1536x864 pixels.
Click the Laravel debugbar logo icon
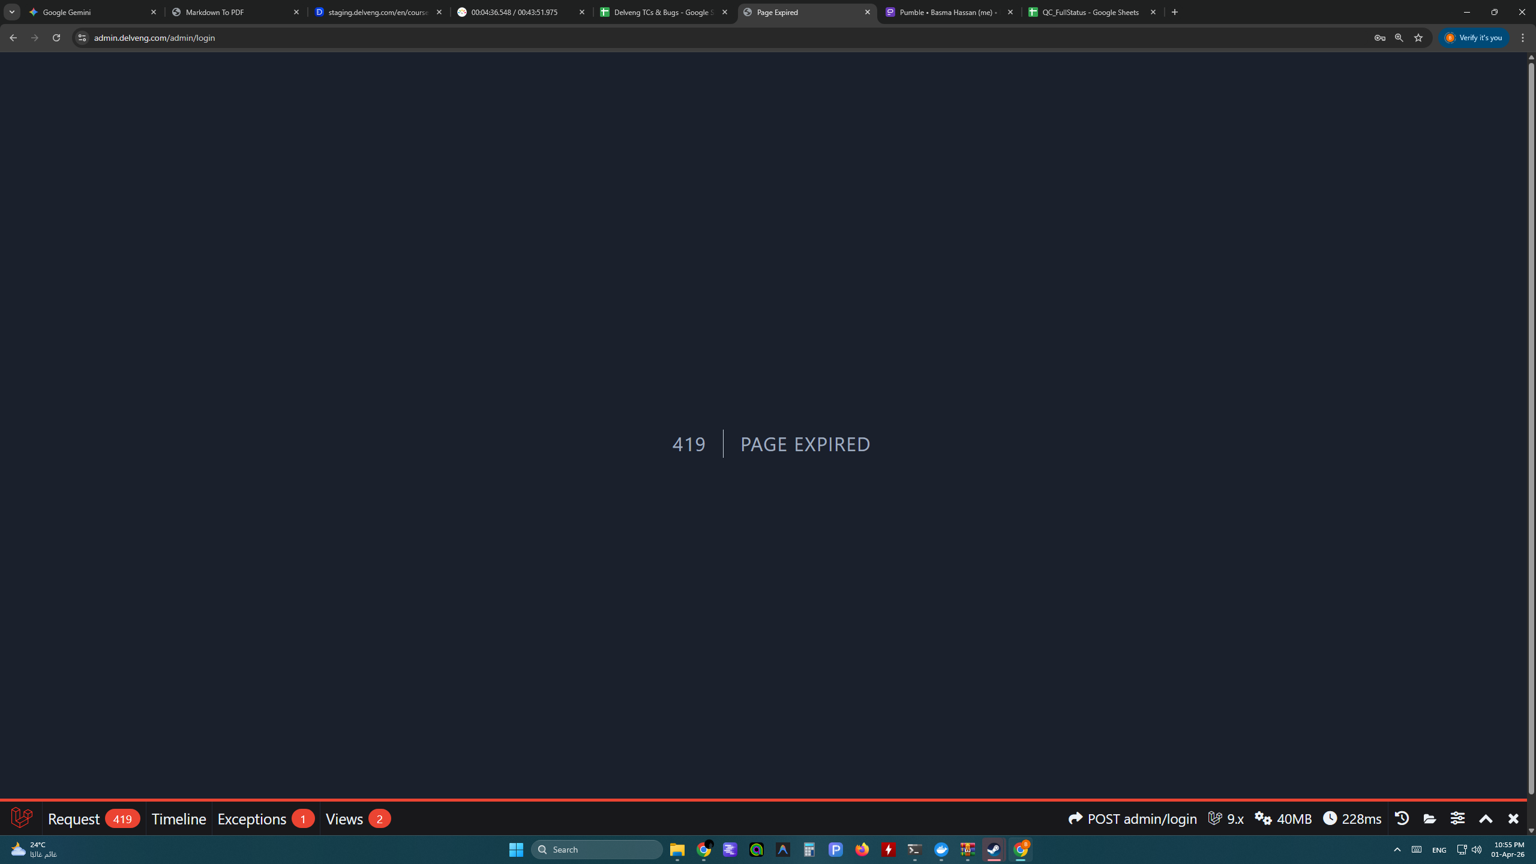point(22,818)
